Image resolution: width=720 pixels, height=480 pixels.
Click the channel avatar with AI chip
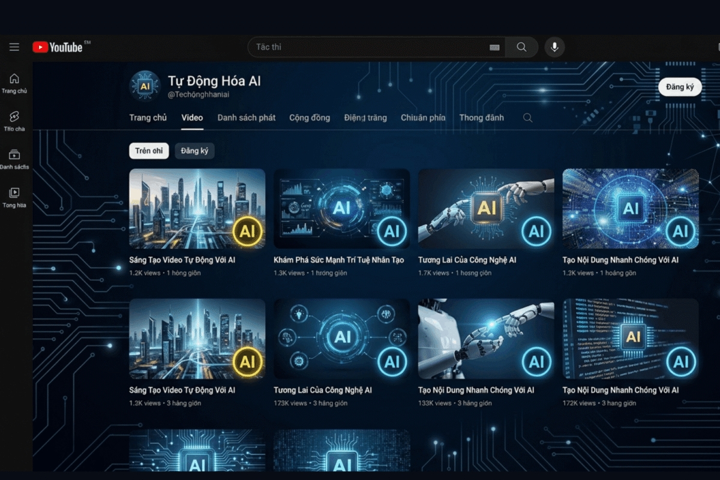[x=145, y=86]
